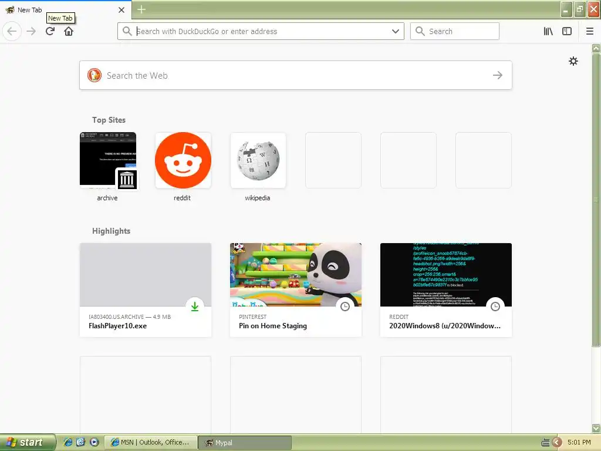
Task: Switch to Mypal taskbar button
Action: pyautogui.click(x=245, y=442)
